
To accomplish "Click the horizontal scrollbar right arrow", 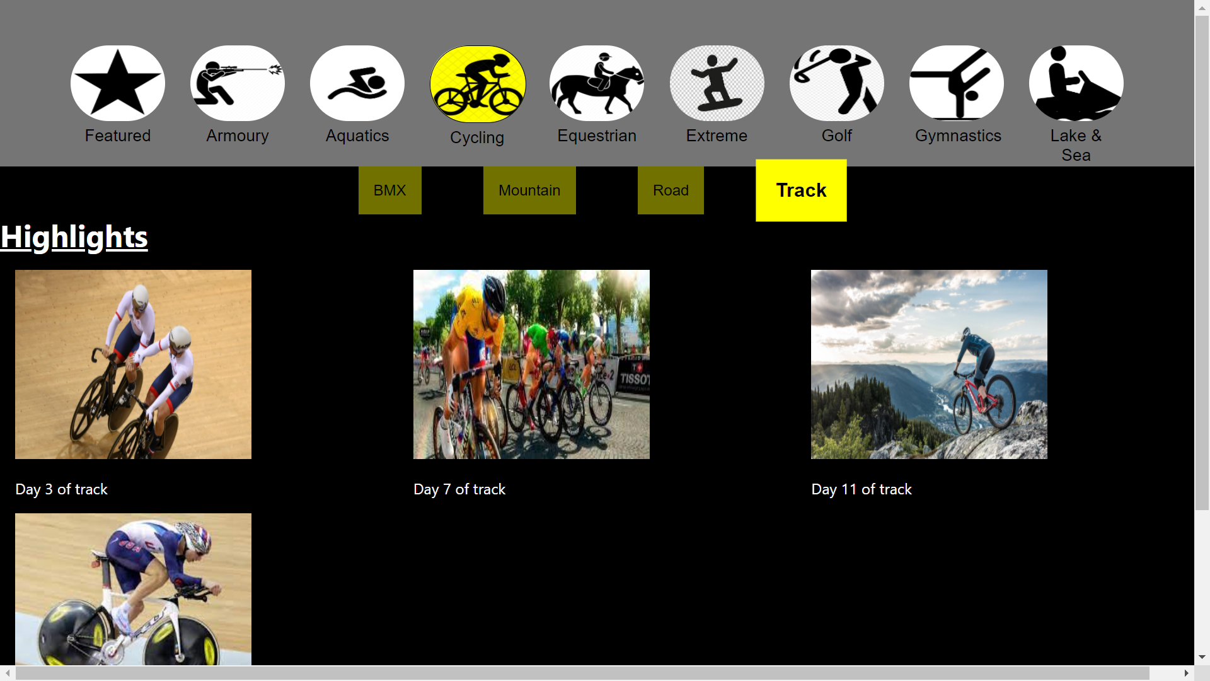I will coord(1186,673).
